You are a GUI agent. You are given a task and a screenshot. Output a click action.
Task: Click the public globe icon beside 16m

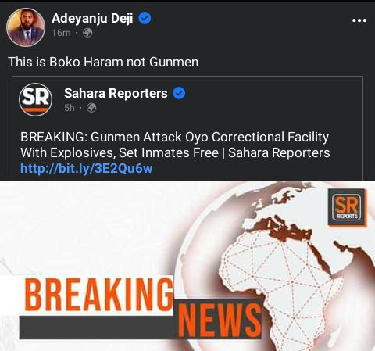[87, 33]
